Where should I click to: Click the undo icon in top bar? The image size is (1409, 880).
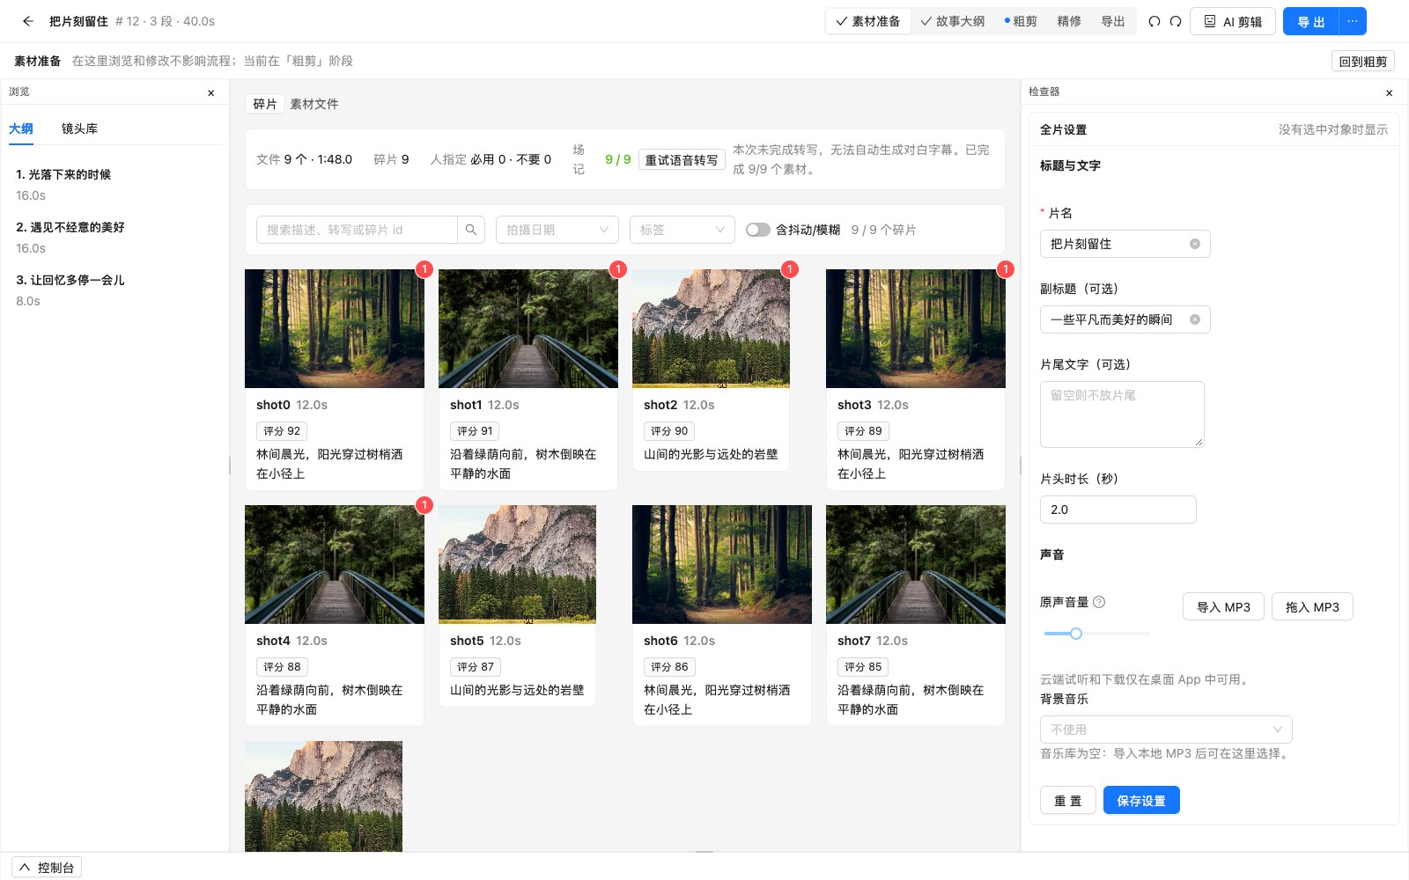coord(1154,21)
